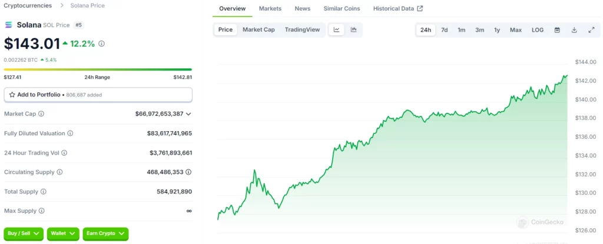
Task: Click 24 Hour Trading Vol info icon
Action: (x=64, y=153)
